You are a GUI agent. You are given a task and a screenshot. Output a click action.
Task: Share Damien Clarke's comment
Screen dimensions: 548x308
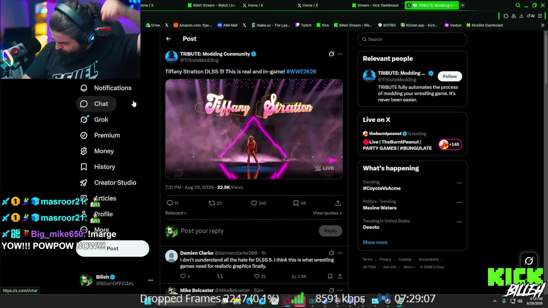point(340,276)
